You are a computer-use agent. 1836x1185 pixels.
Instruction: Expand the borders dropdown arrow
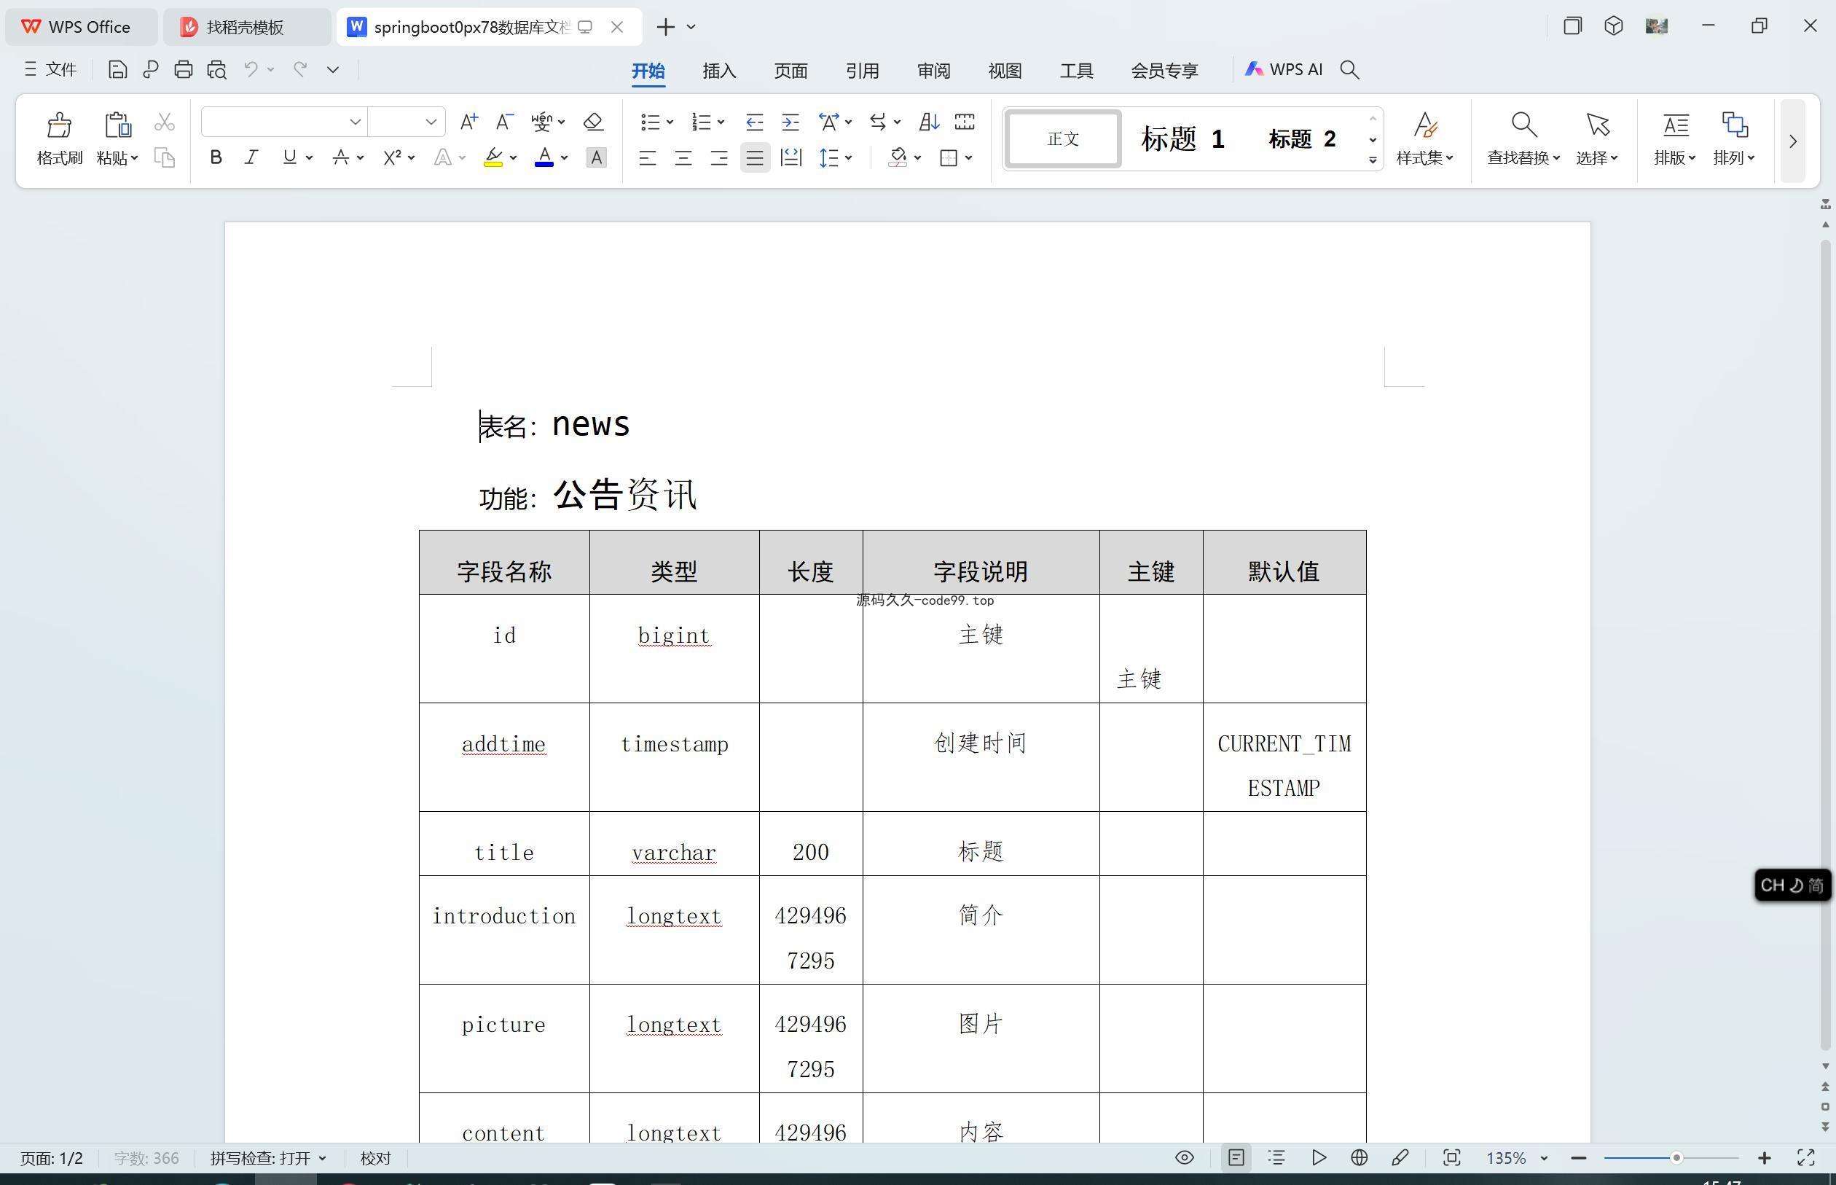point(968,157)
